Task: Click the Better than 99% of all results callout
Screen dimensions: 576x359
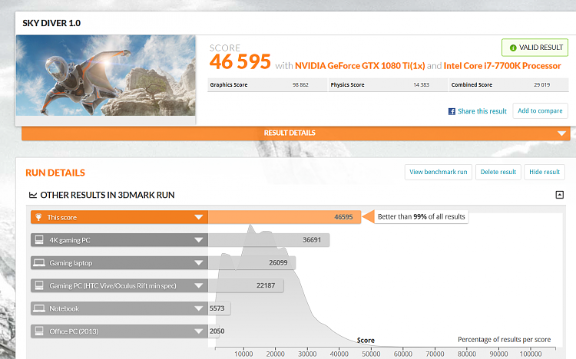Action: tap(422, 216)
